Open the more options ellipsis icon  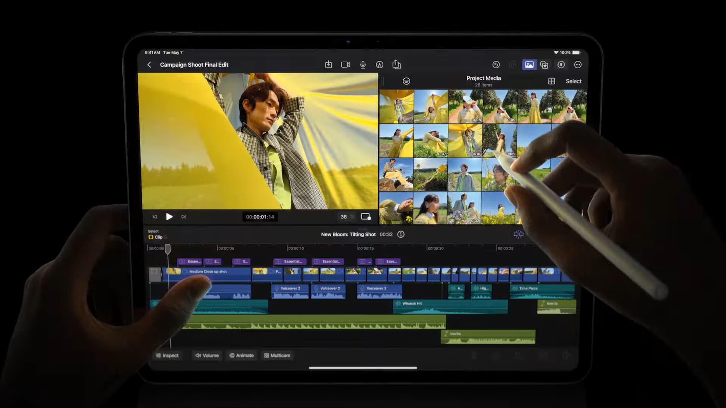coord(577,65)
